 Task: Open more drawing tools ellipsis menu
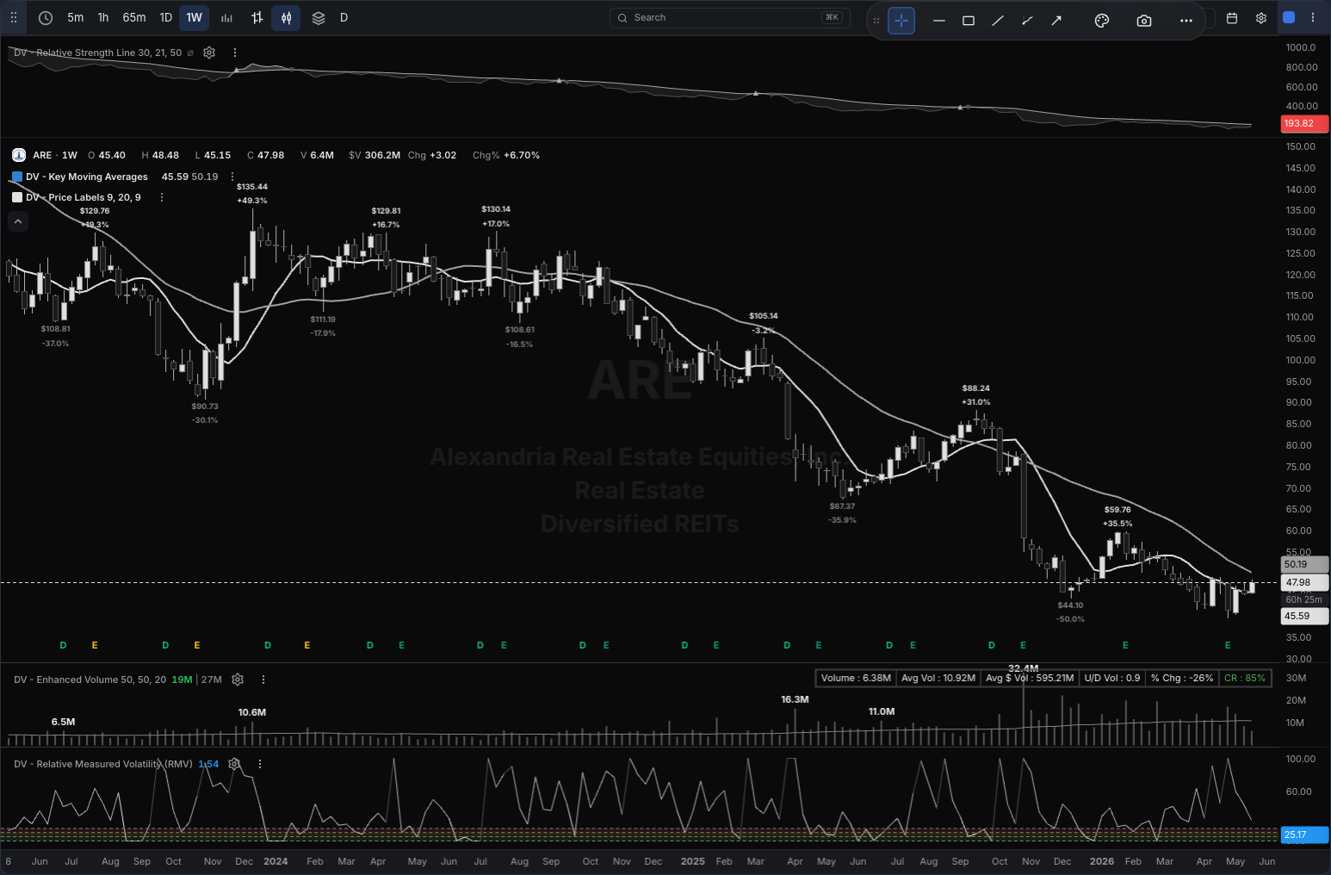[1186, 21]
